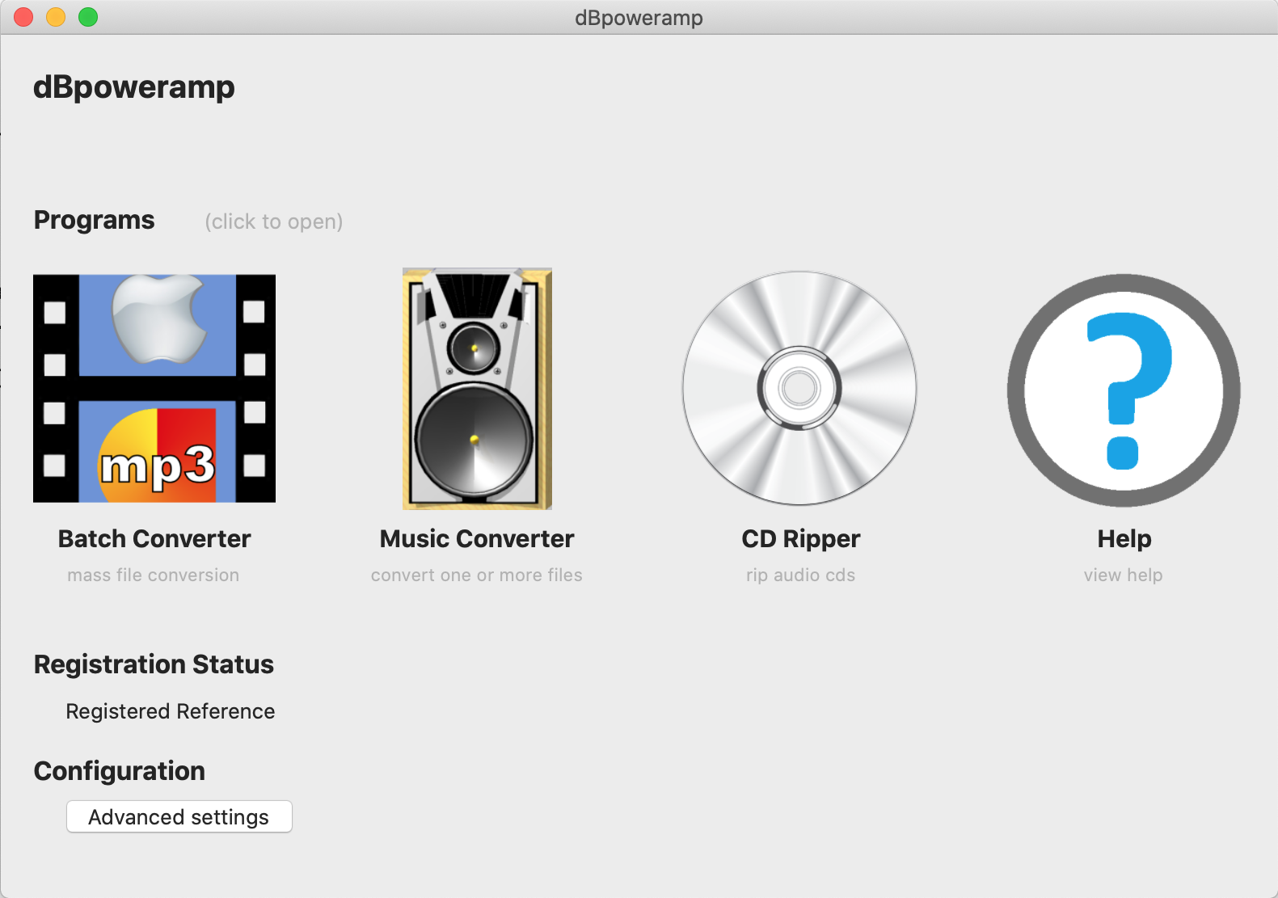The height and width of the screenshot is (898, 1278).
Task: Click the 'Registered Reference' status text
Action: pyautogui.click(x=171, y=711)
